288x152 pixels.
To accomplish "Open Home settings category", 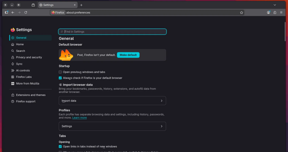I will pyautogui.click(x=31, y=44).
